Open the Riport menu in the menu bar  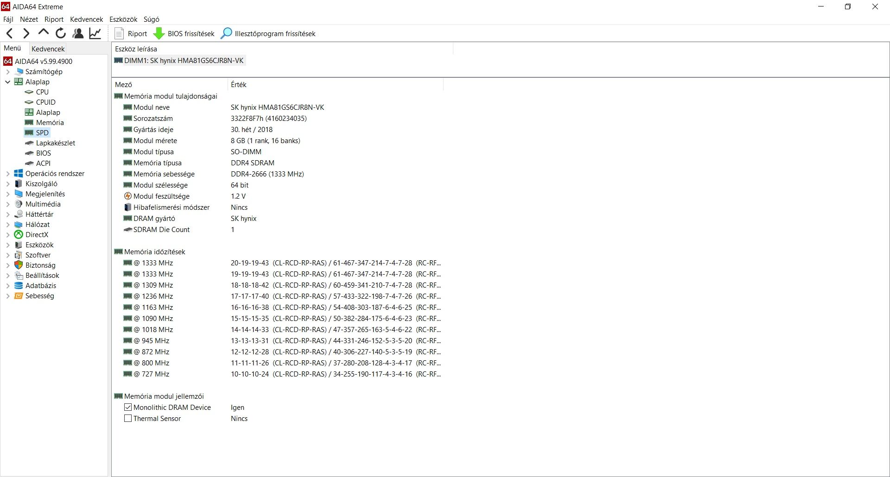point(54,19)
